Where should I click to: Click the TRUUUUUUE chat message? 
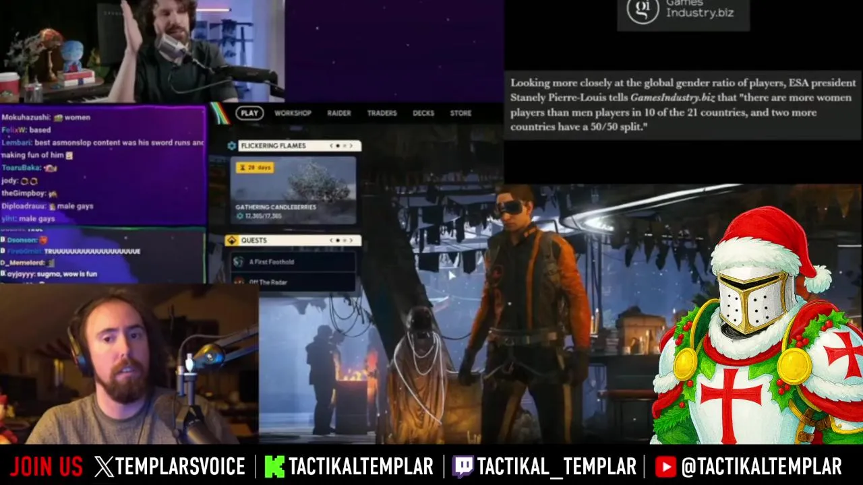pos(92,251)
